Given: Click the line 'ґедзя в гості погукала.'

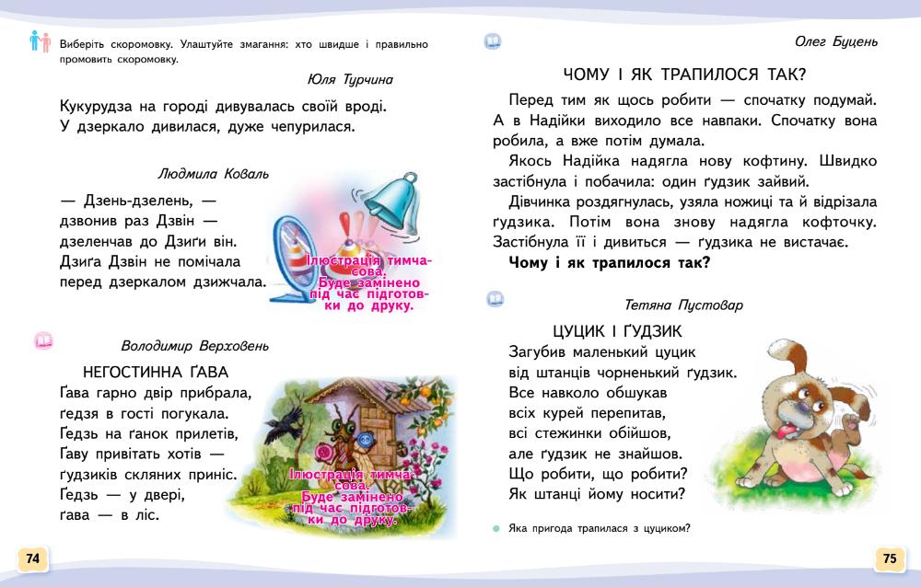Looking at the screenshot, I should [144, 414].
